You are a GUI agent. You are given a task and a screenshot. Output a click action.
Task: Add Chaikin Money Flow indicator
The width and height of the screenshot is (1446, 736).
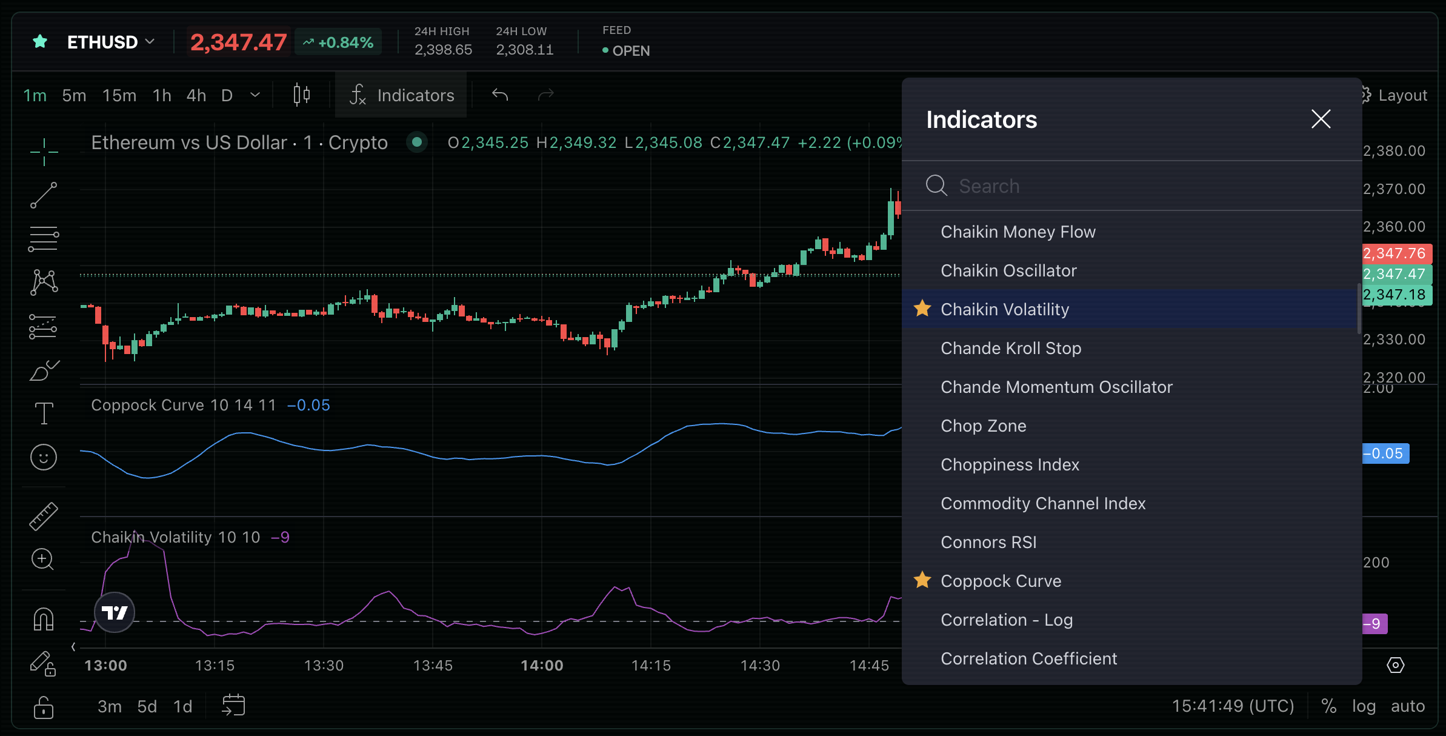click(x=1132, y=232)
